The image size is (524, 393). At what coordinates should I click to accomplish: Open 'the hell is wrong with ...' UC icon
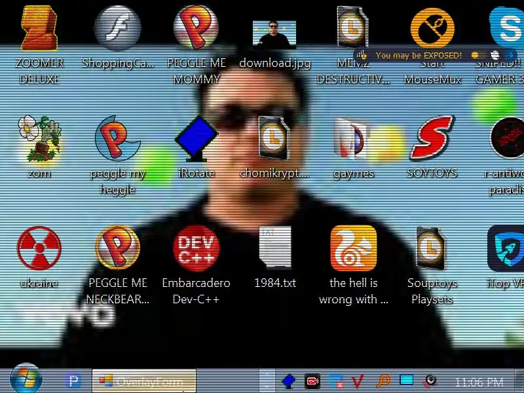(x=353, y=248)
